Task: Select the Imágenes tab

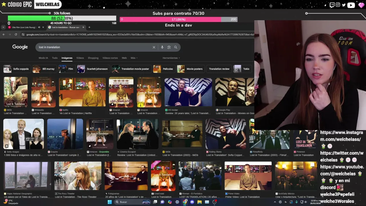Action: pos(67,58)
